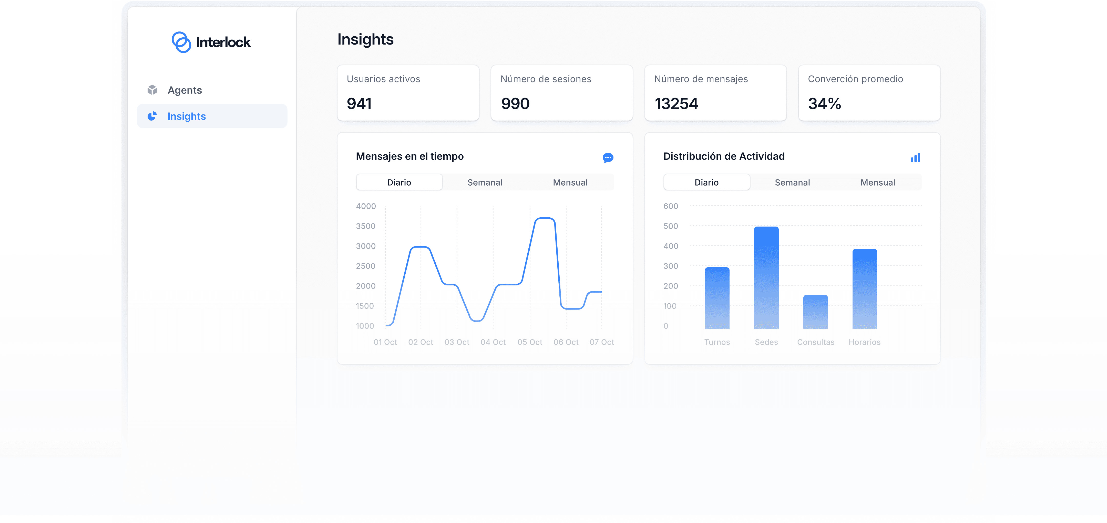Click the Agents cube icon
Image resolution: width=1107 pixels, height=523 pixels.
tap(152, 90)
